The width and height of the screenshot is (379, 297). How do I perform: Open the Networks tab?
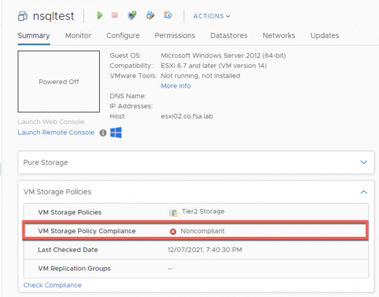(279, 36)
